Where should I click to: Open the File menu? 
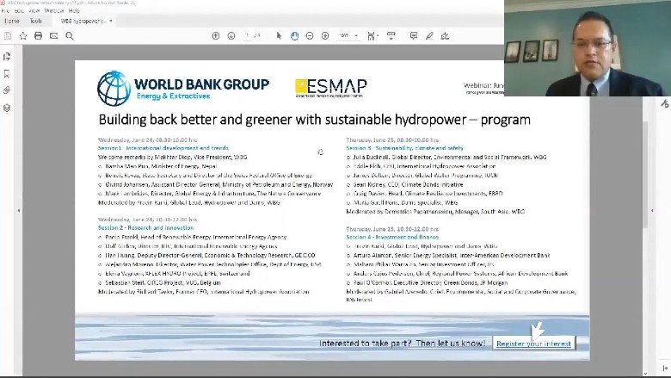coord(5,10)
